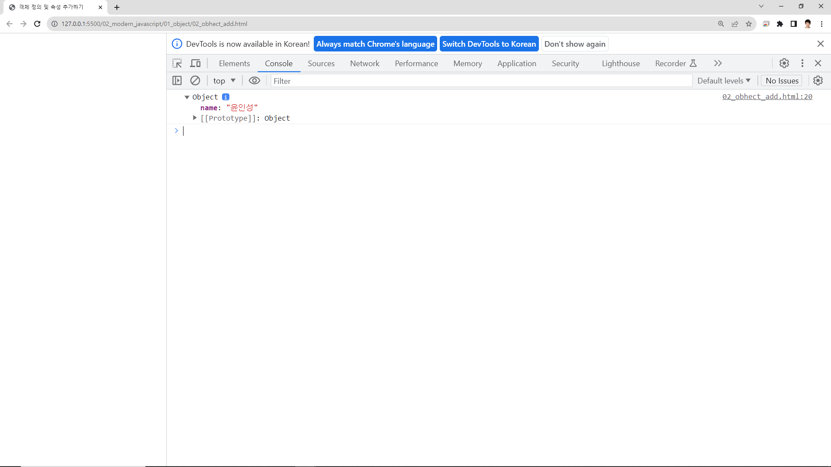This screenshot has height=467, width=831.
Task: Reload the page
Action: (37, 24)
